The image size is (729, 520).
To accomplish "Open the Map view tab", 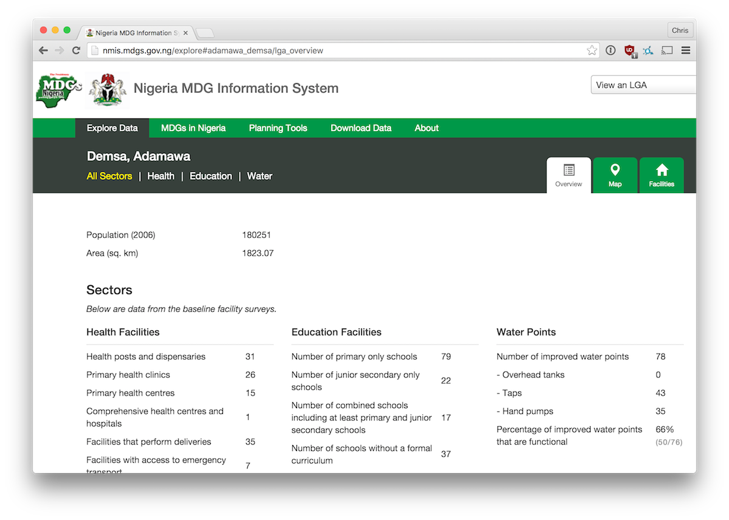I will tap(615, 176).
